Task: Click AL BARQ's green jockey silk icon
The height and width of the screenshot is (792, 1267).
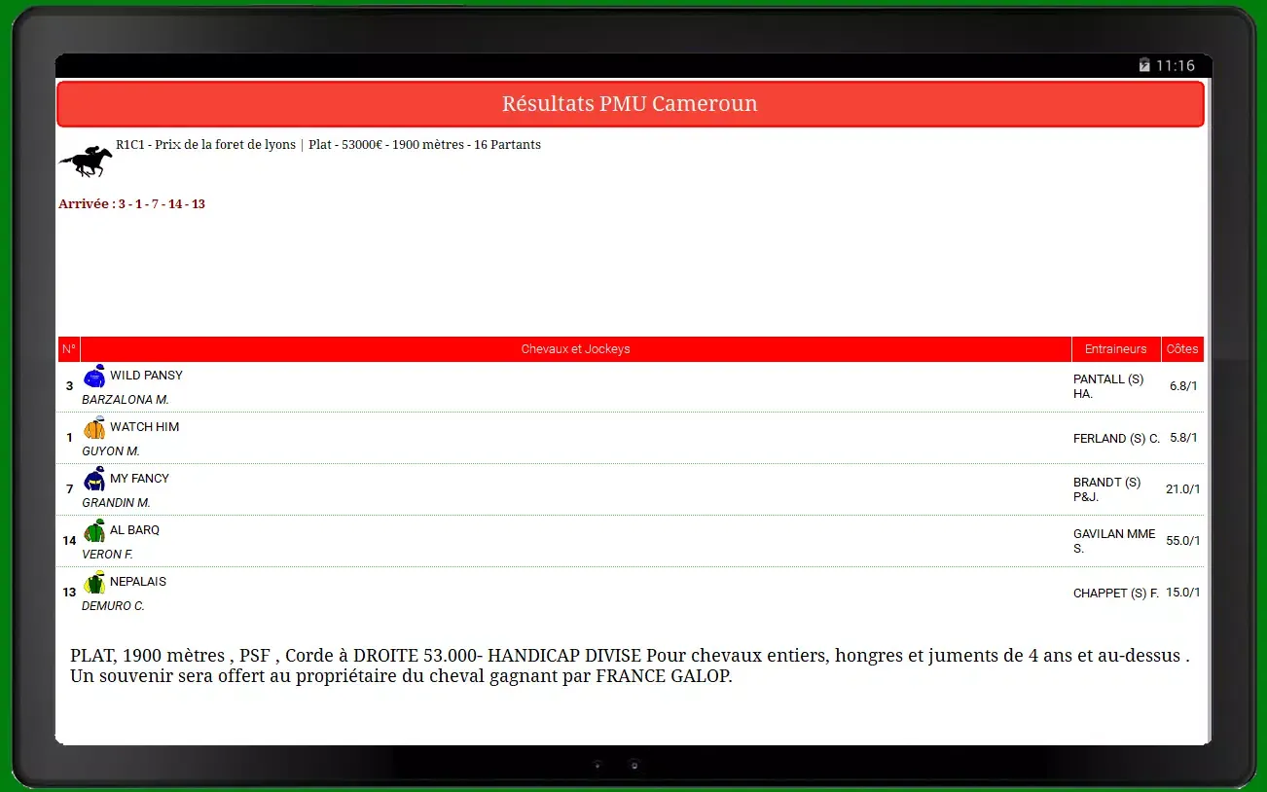Action: tap(94, 531)
